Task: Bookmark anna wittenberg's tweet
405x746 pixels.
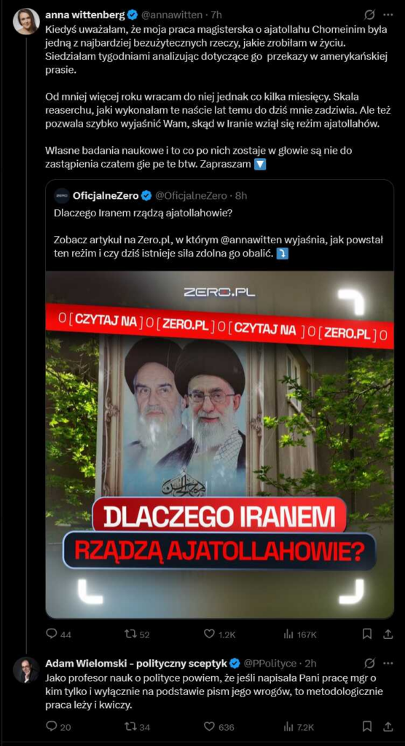Action: [367, 635]
